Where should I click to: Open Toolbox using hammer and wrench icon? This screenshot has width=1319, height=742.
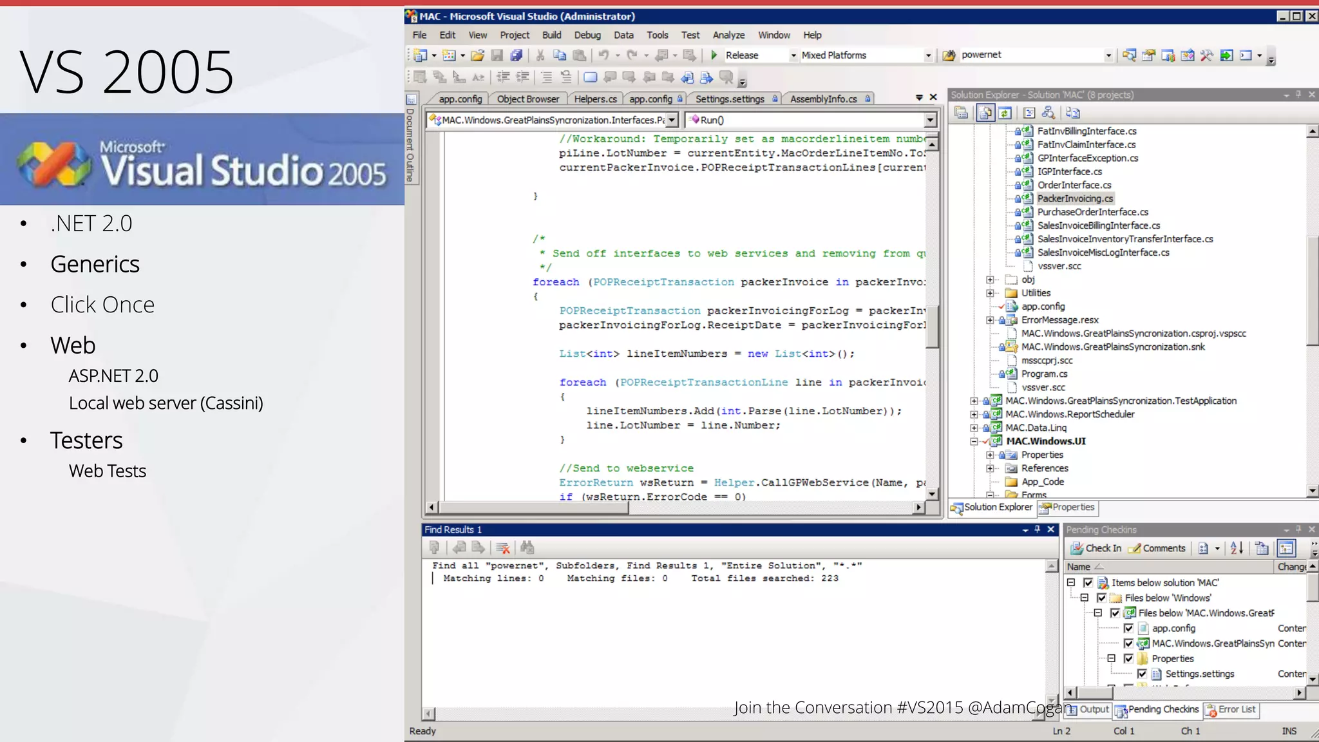[1207, 55]
